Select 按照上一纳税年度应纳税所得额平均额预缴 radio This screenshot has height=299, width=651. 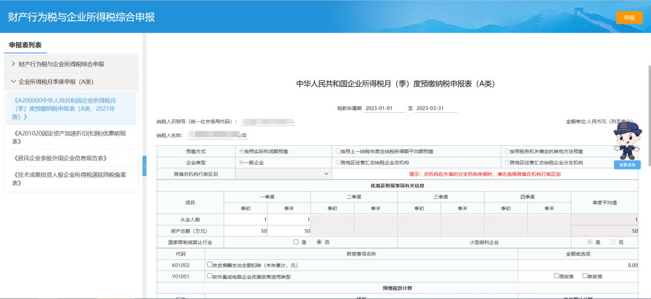pyautogui.click(x=338, y=151)
